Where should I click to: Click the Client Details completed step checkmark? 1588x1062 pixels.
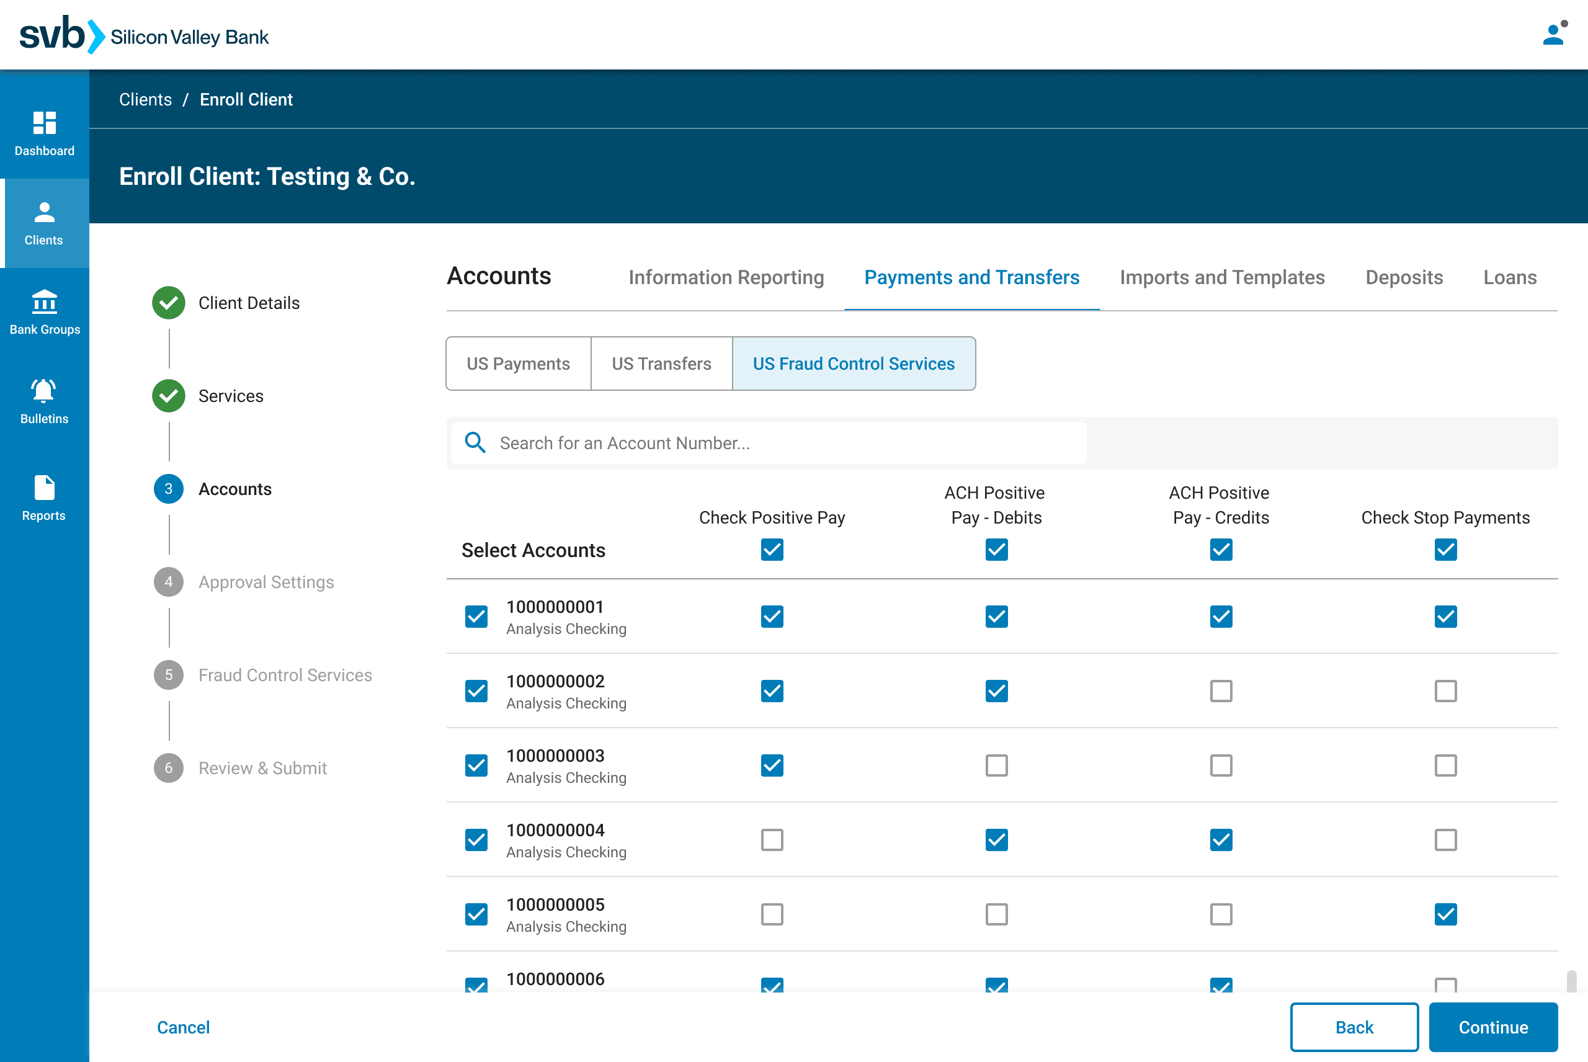(169, 303)
